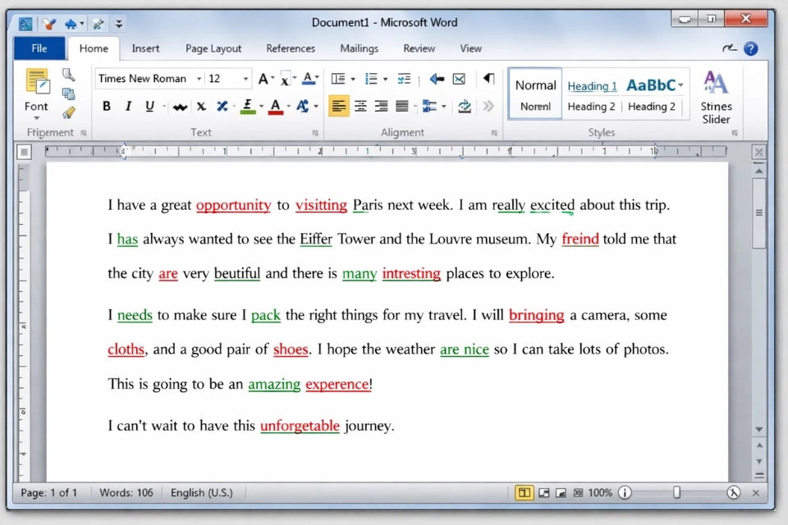The width and height of the screenshot is (788, 525).
Task: Click the word count in status bar
Action: click(x=126, y=493)
